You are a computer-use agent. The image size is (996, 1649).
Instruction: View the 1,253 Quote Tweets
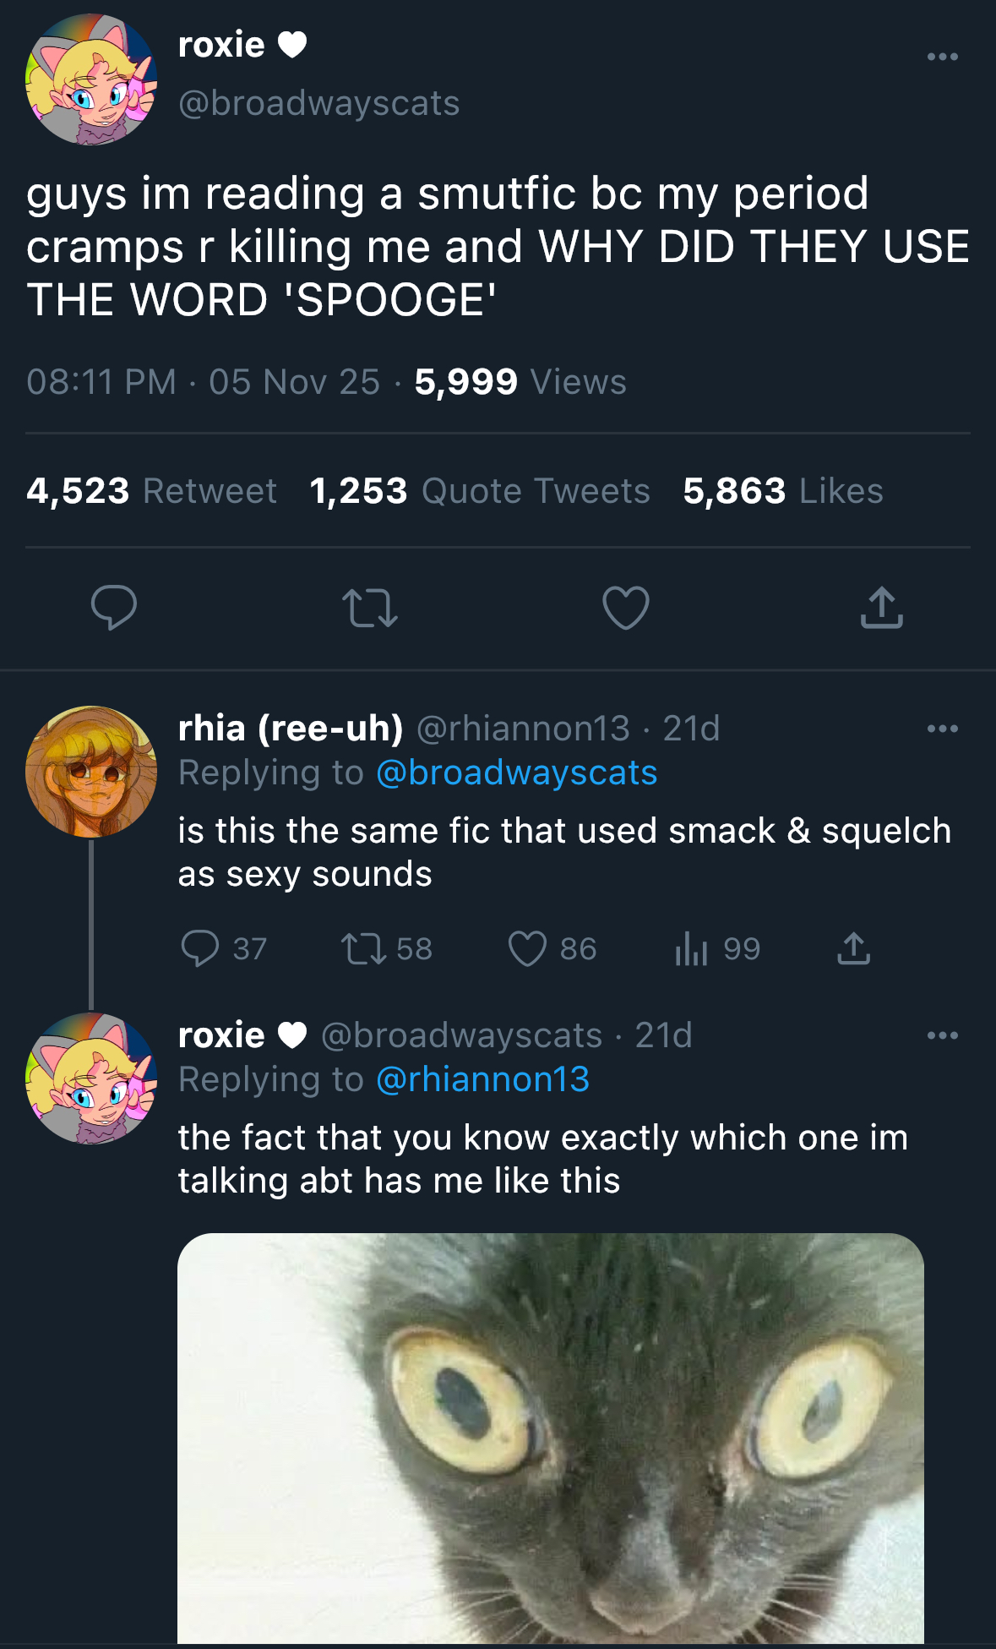tap(480, 491)
